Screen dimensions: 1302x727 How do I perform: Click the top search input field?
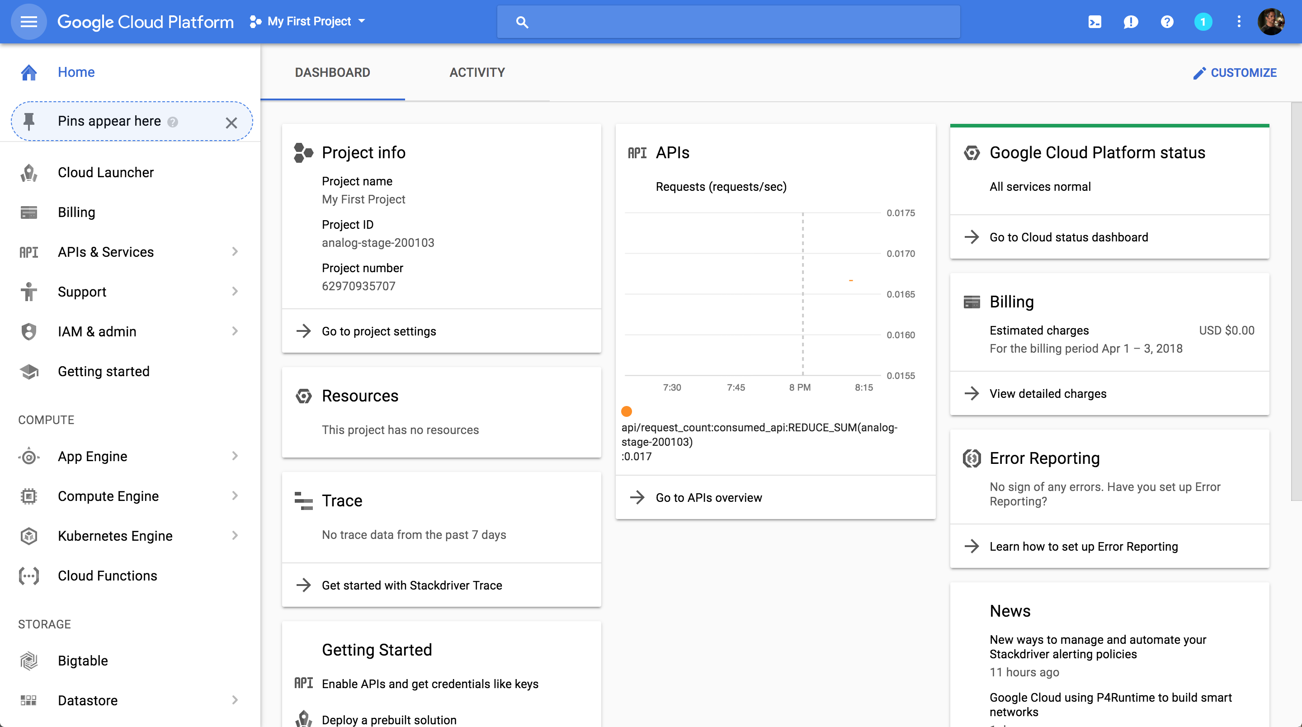click(728, 22)
